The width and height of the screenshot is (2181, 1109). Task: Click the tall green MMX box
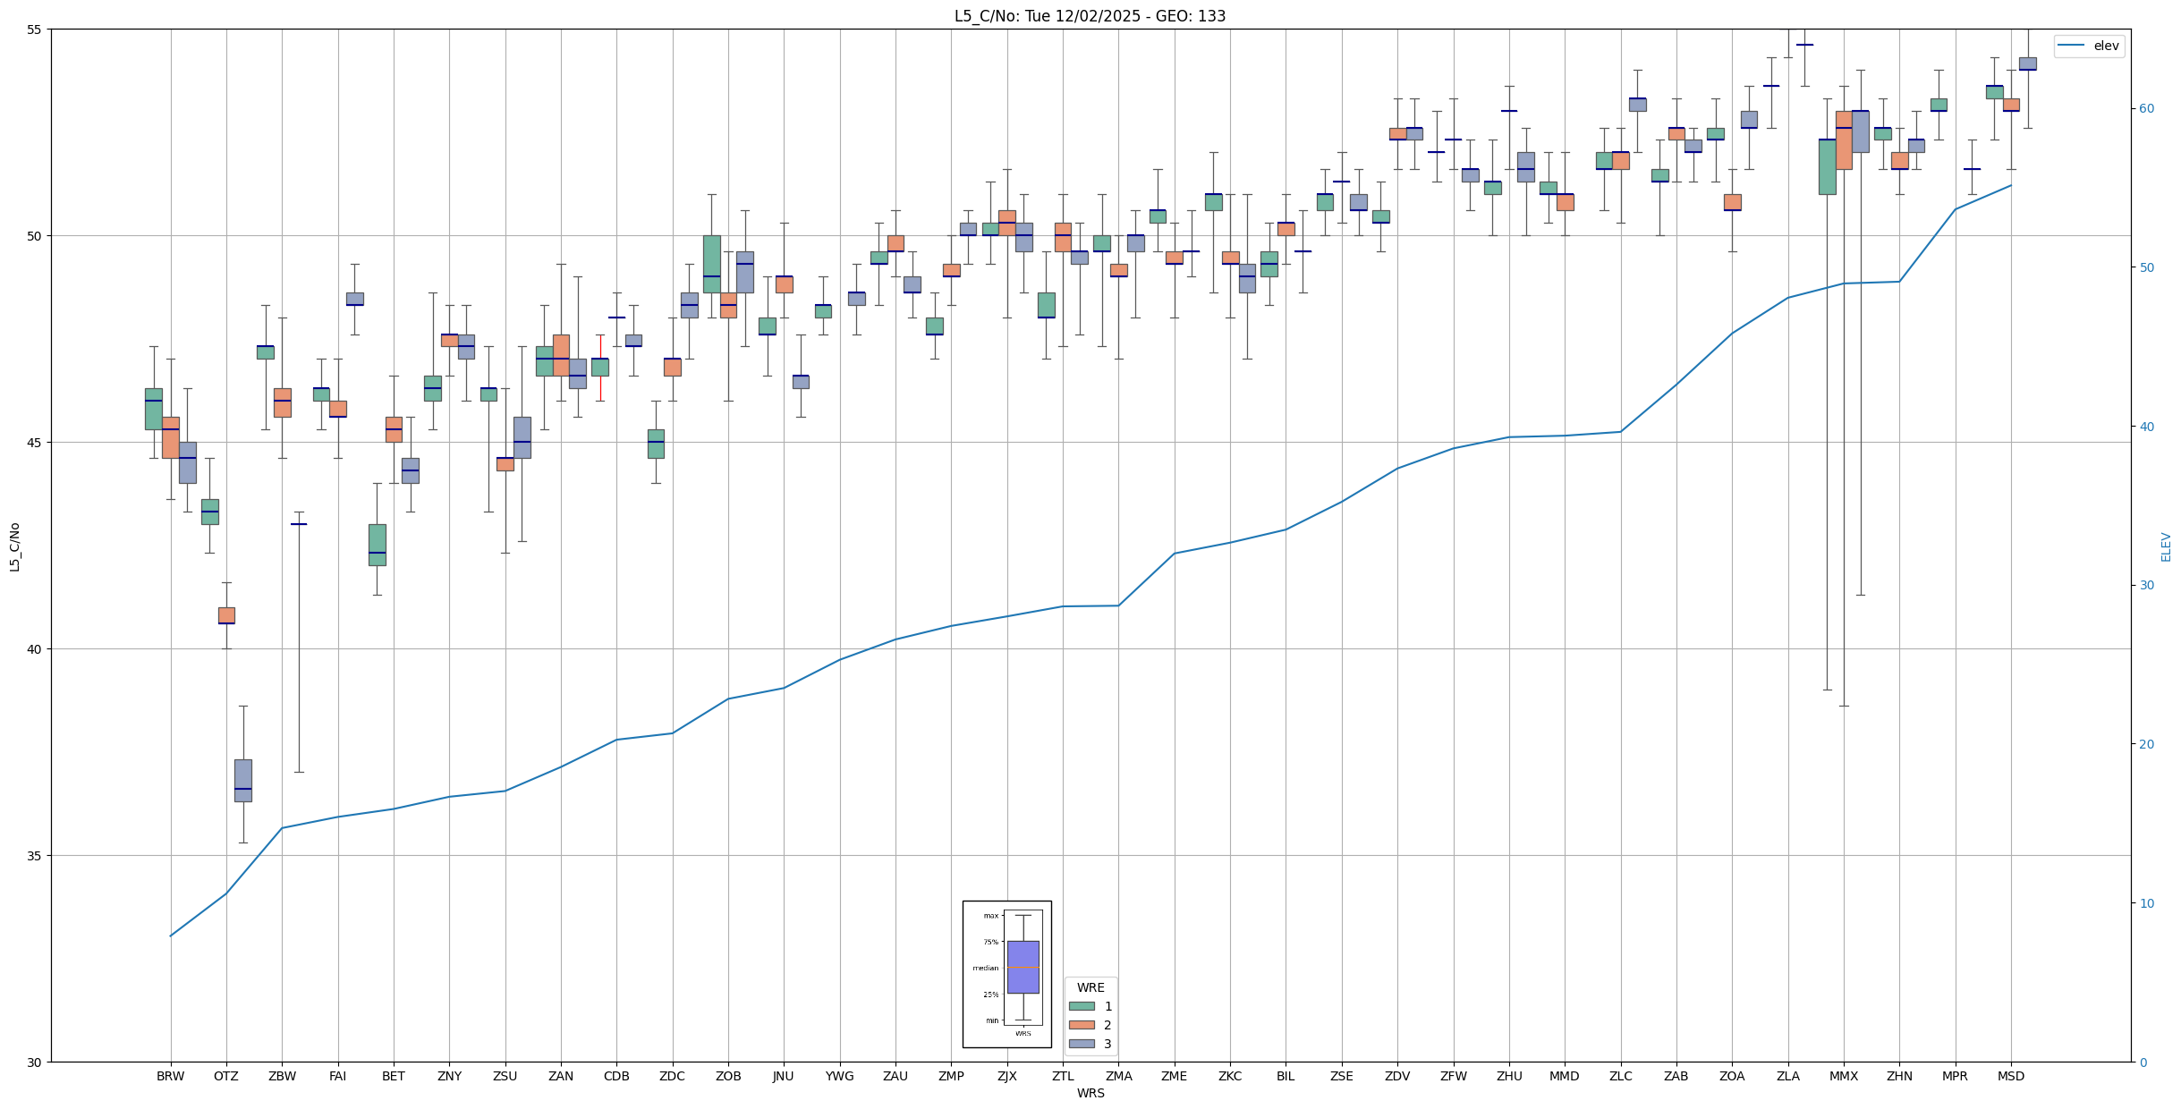[1827, 166]
